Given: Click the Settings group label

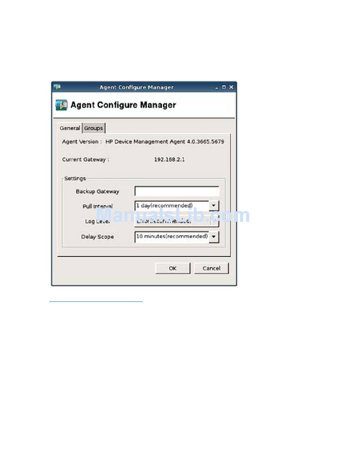Looking at the screenshot, I should 75,178.
